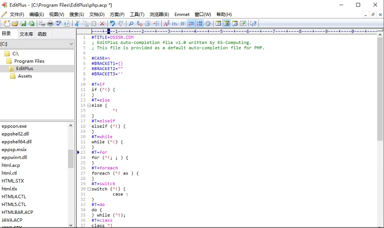Screen dimensions: 384x228
Task: Click the Cut scissors icon
Action: tap(77, 23)
